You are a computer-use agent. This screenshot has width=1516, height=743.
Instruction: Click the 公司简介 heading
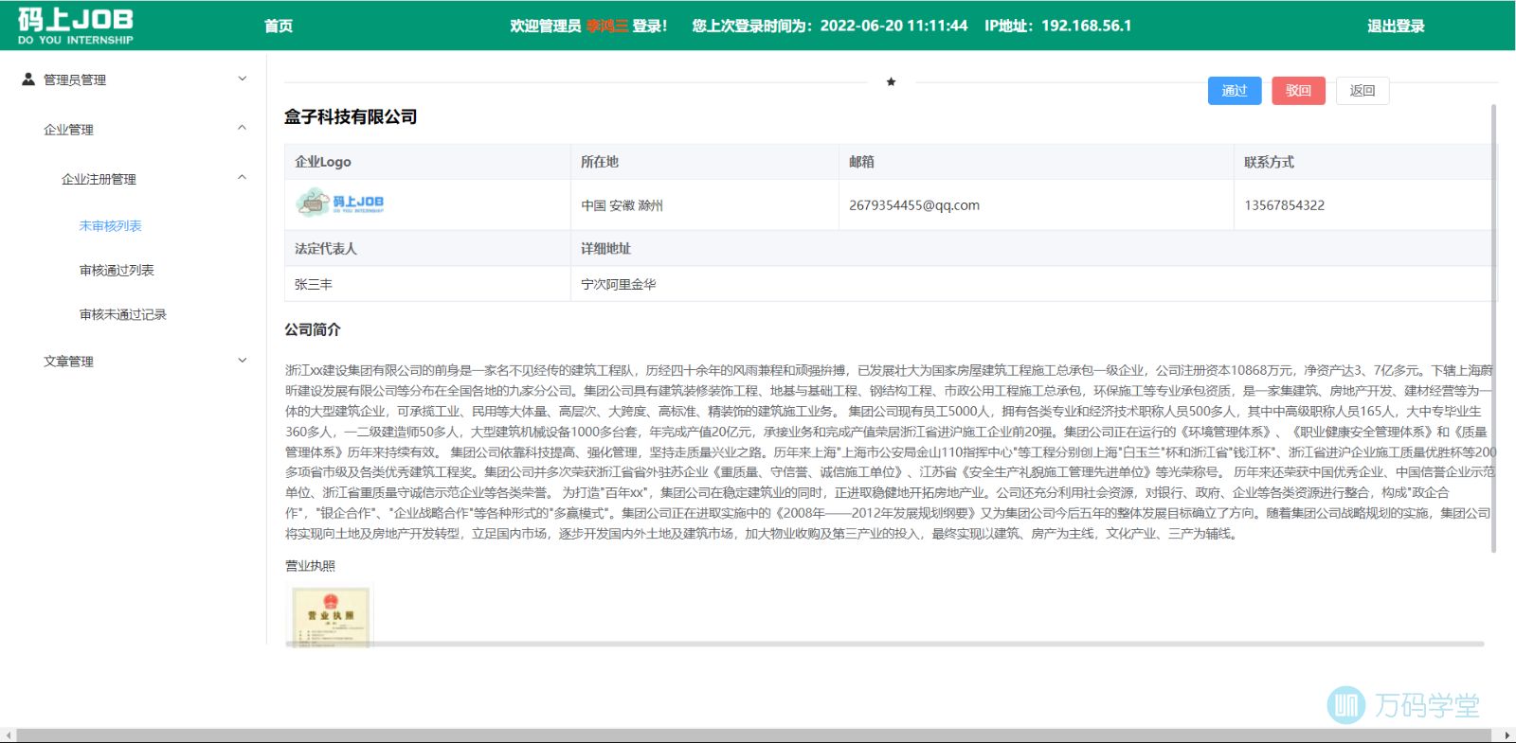313,329
